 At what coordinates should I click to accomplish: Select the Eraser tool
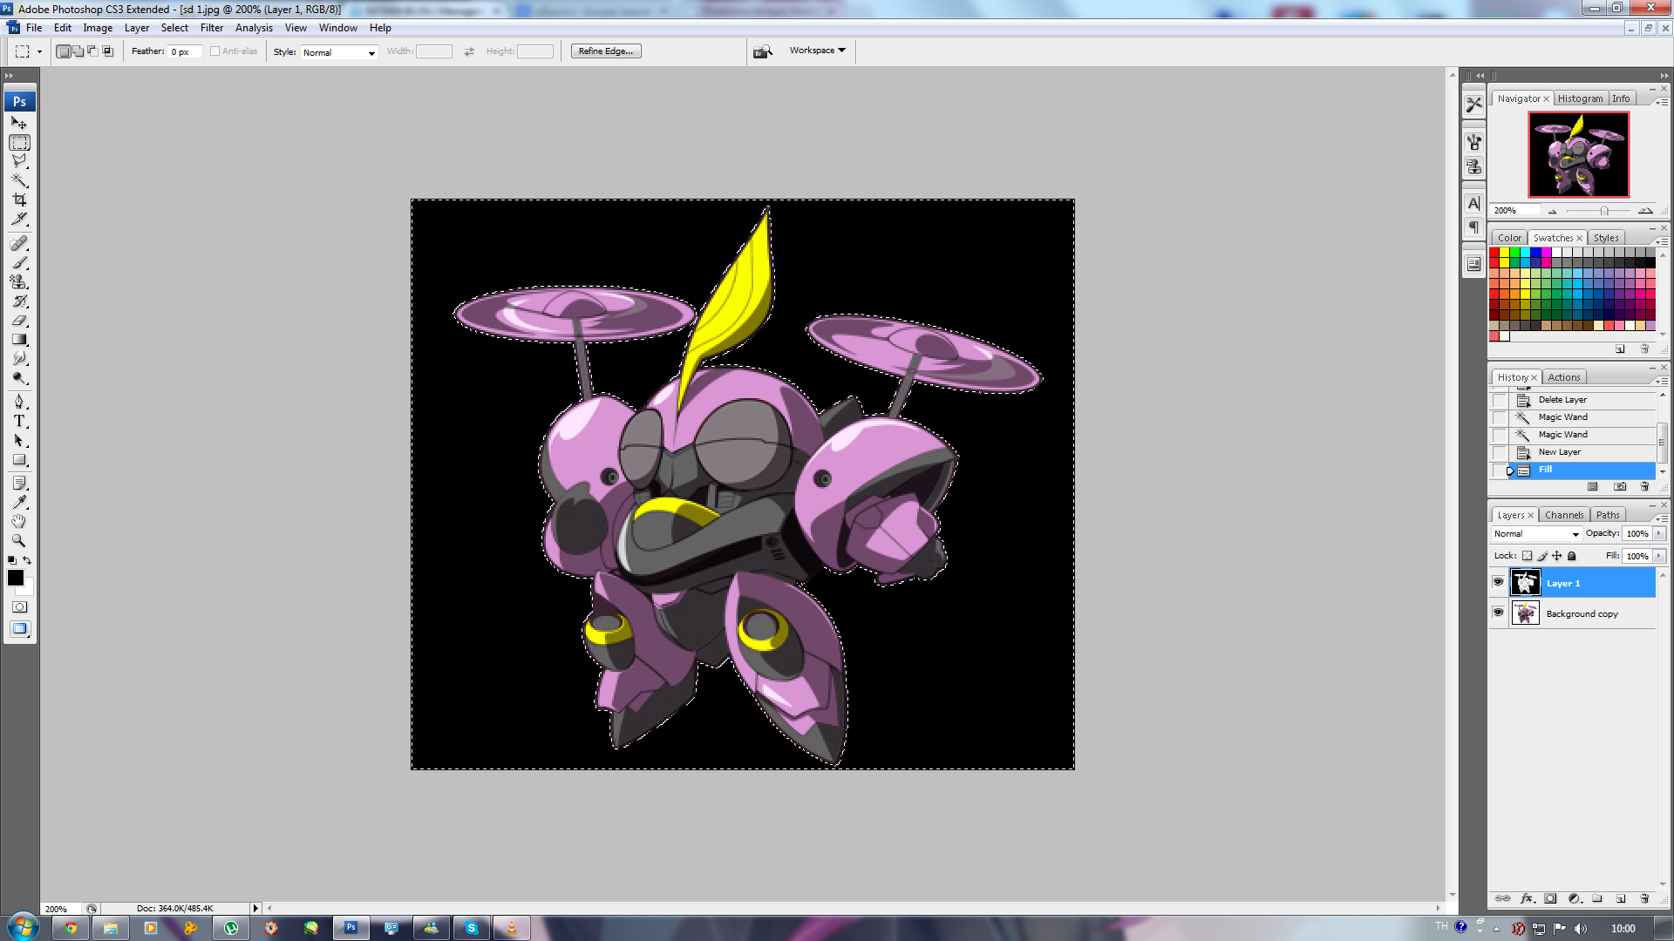[19, 320]
